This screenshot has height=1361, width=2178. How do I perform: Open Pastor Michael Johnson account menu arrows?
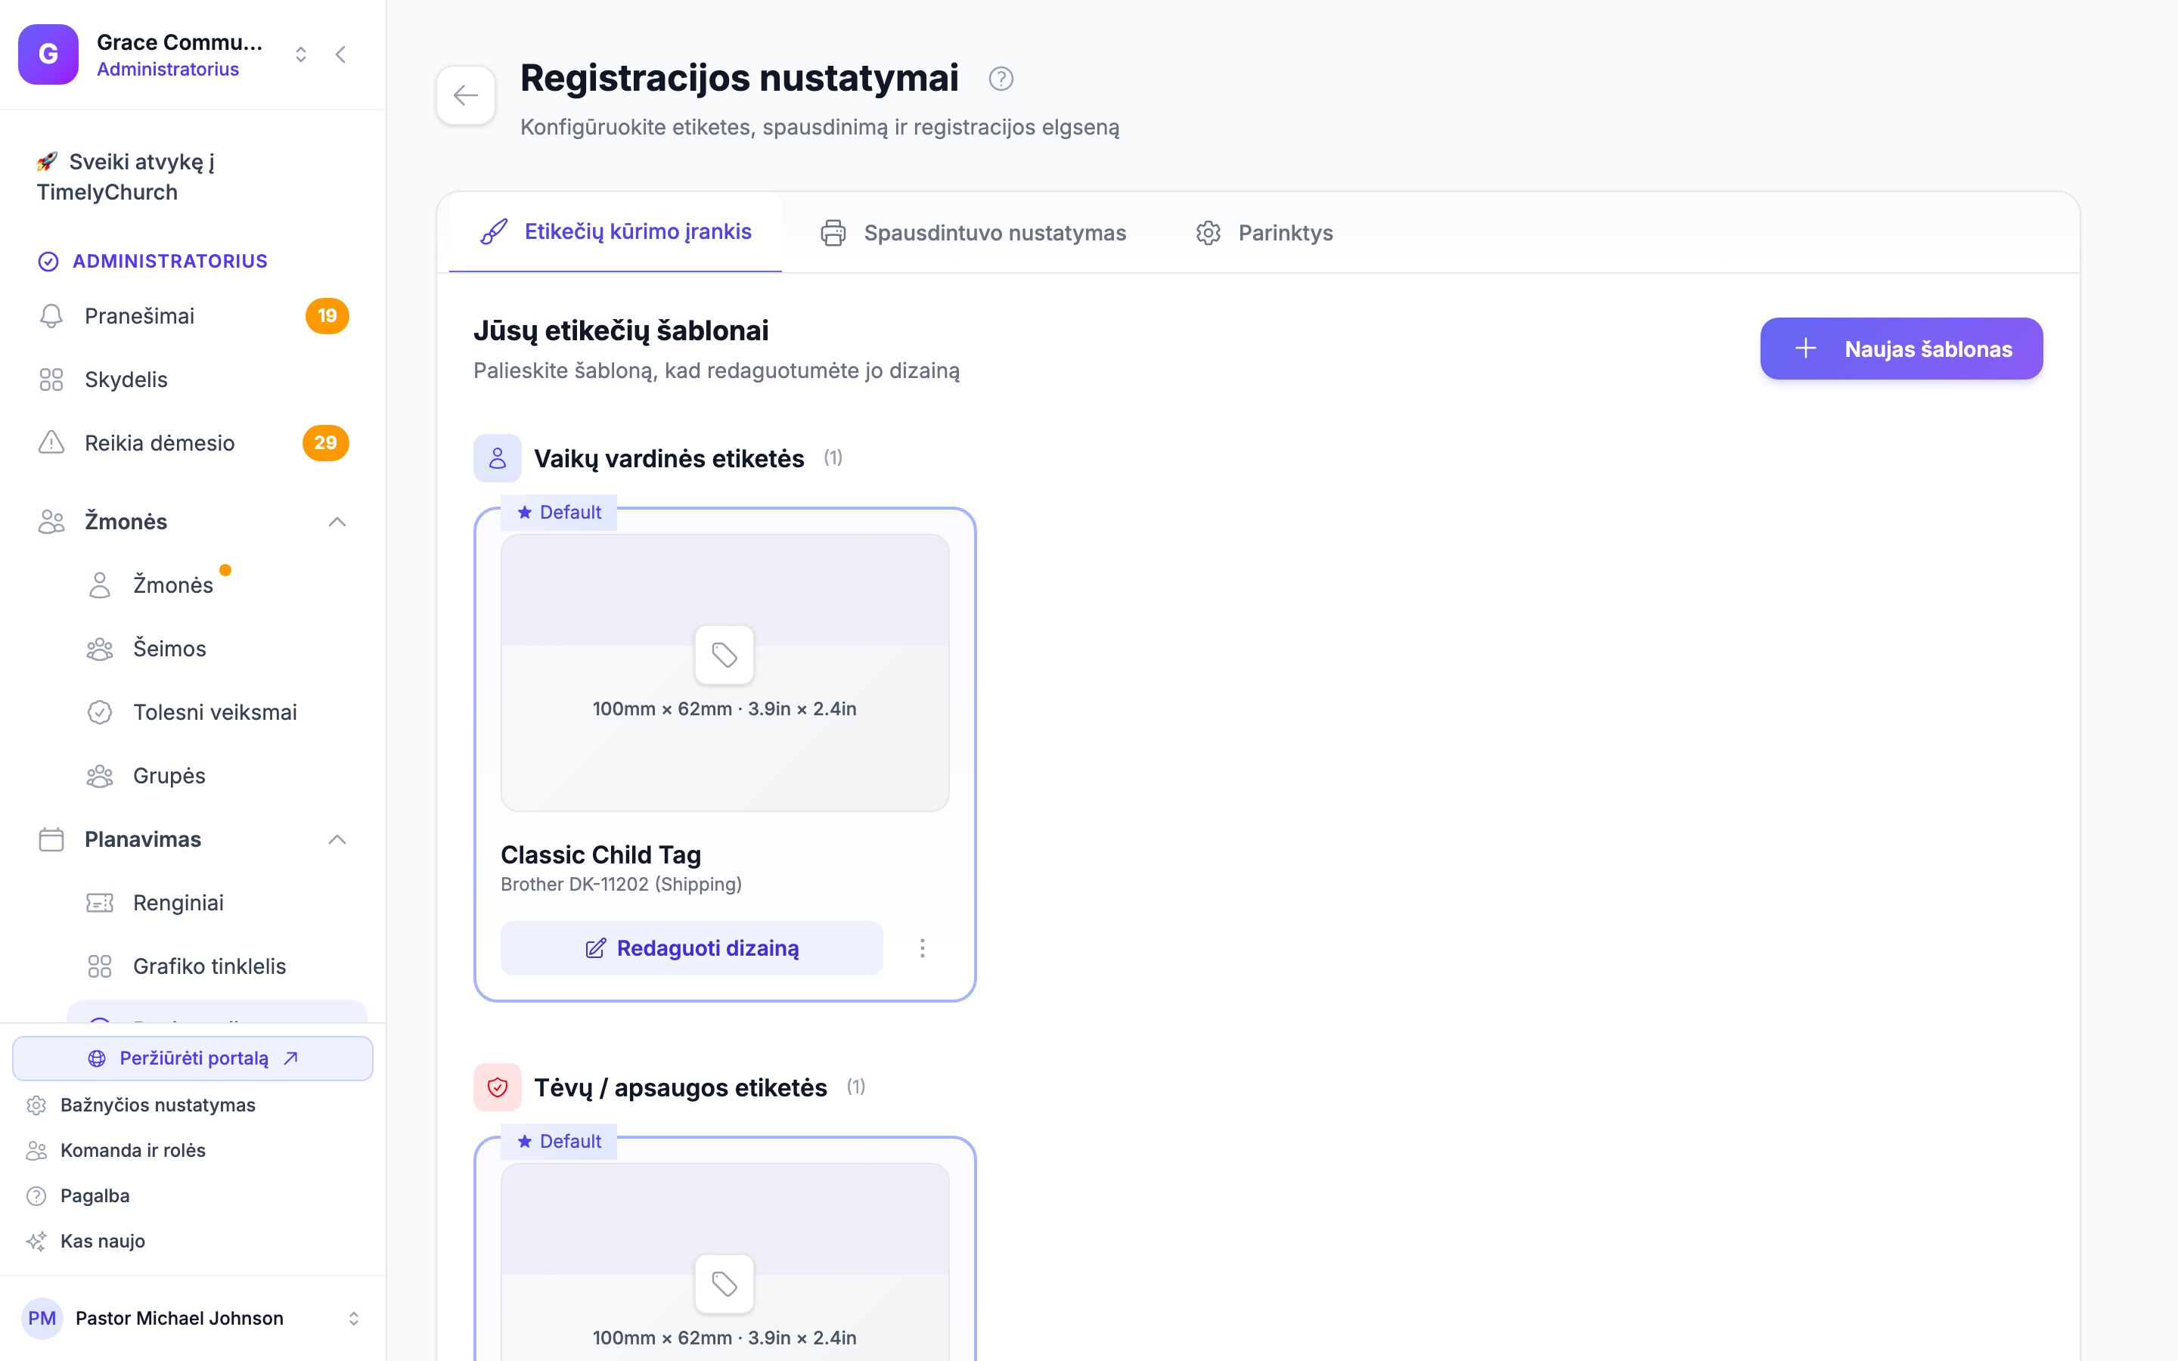(x=354, y=1319)
